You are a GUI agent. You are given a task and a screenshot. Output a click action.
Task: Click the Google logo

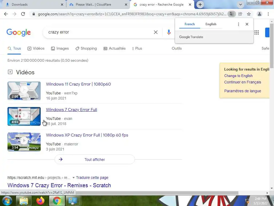click(x=18, y=32)
